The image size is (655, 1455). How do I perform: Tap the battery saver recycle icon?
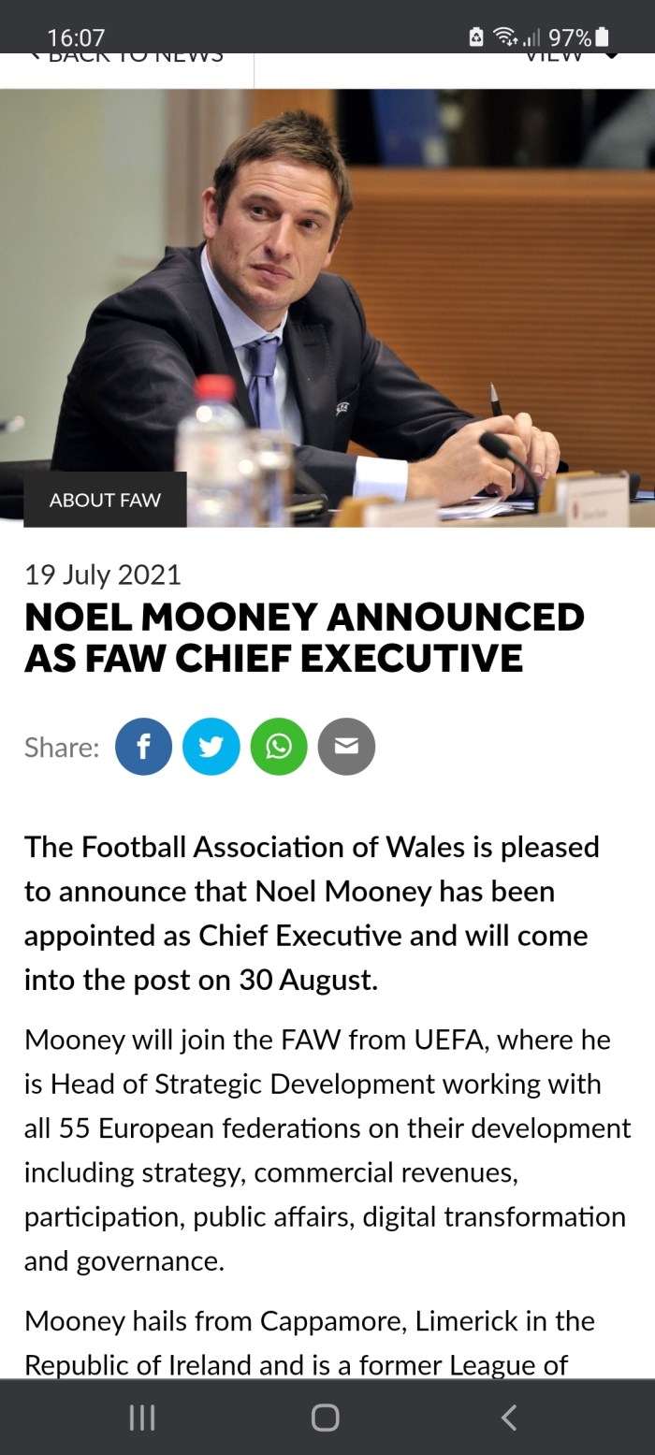[476, 37]
